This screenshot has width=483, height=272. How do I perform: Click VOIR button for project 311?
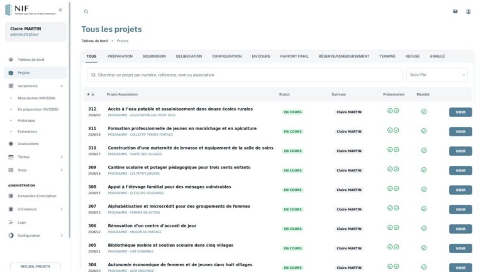click(x=460, y=131)
